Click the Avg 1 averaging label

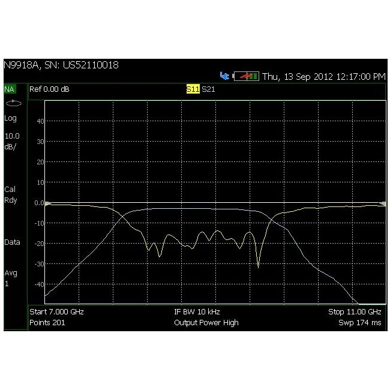pos(11,278)
